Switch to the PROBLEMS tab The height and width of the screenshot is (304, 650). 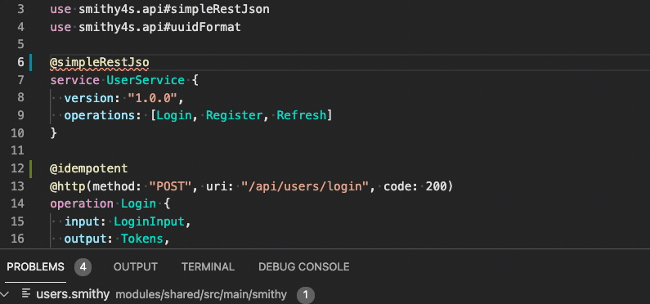(x=36, y=266)
